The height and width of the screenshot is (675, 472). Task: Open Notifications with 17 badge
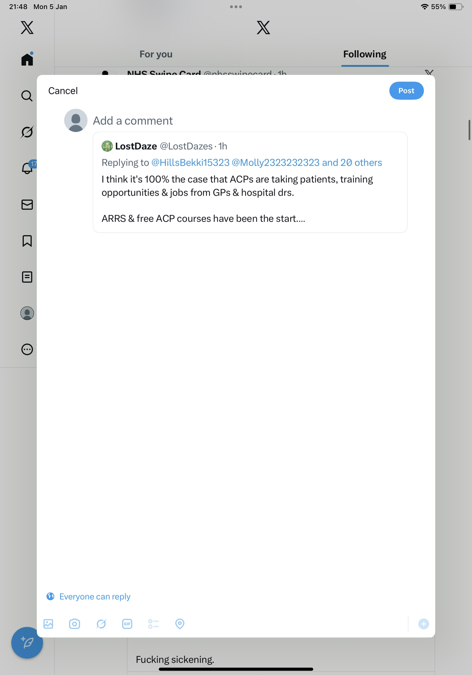pyautogui.click(x=27, y=168)
